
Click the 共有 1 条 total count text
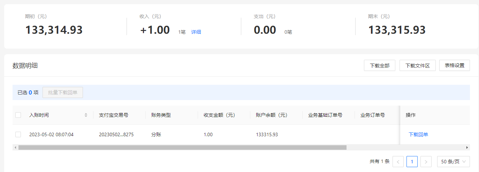pos(380,162)
